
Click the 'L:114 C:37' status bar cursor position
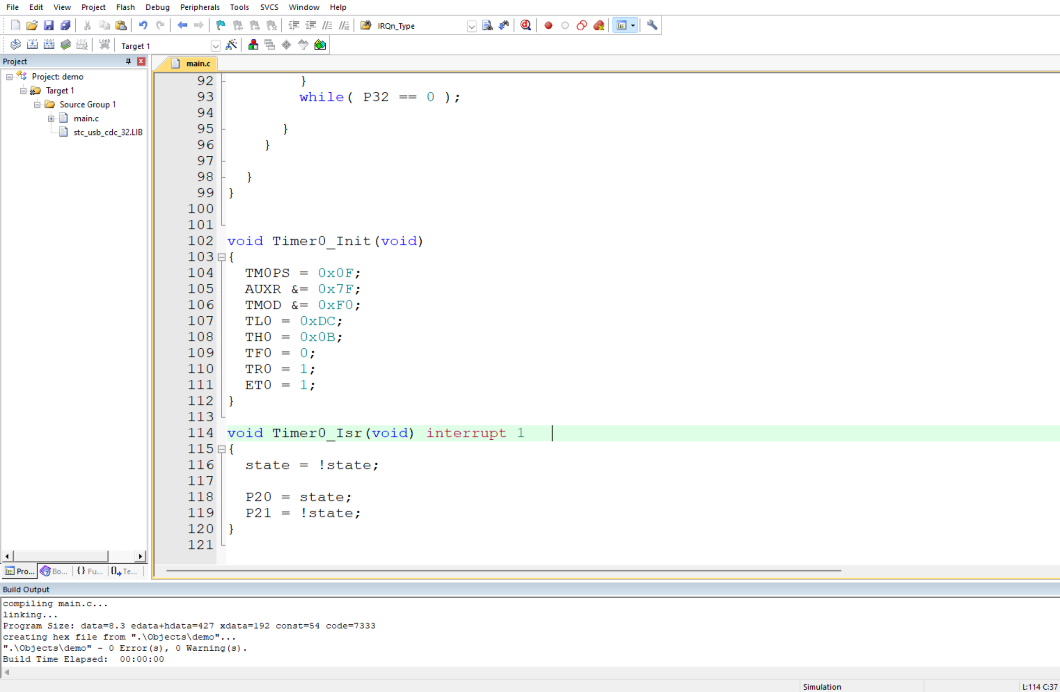tap(1040, 687)
